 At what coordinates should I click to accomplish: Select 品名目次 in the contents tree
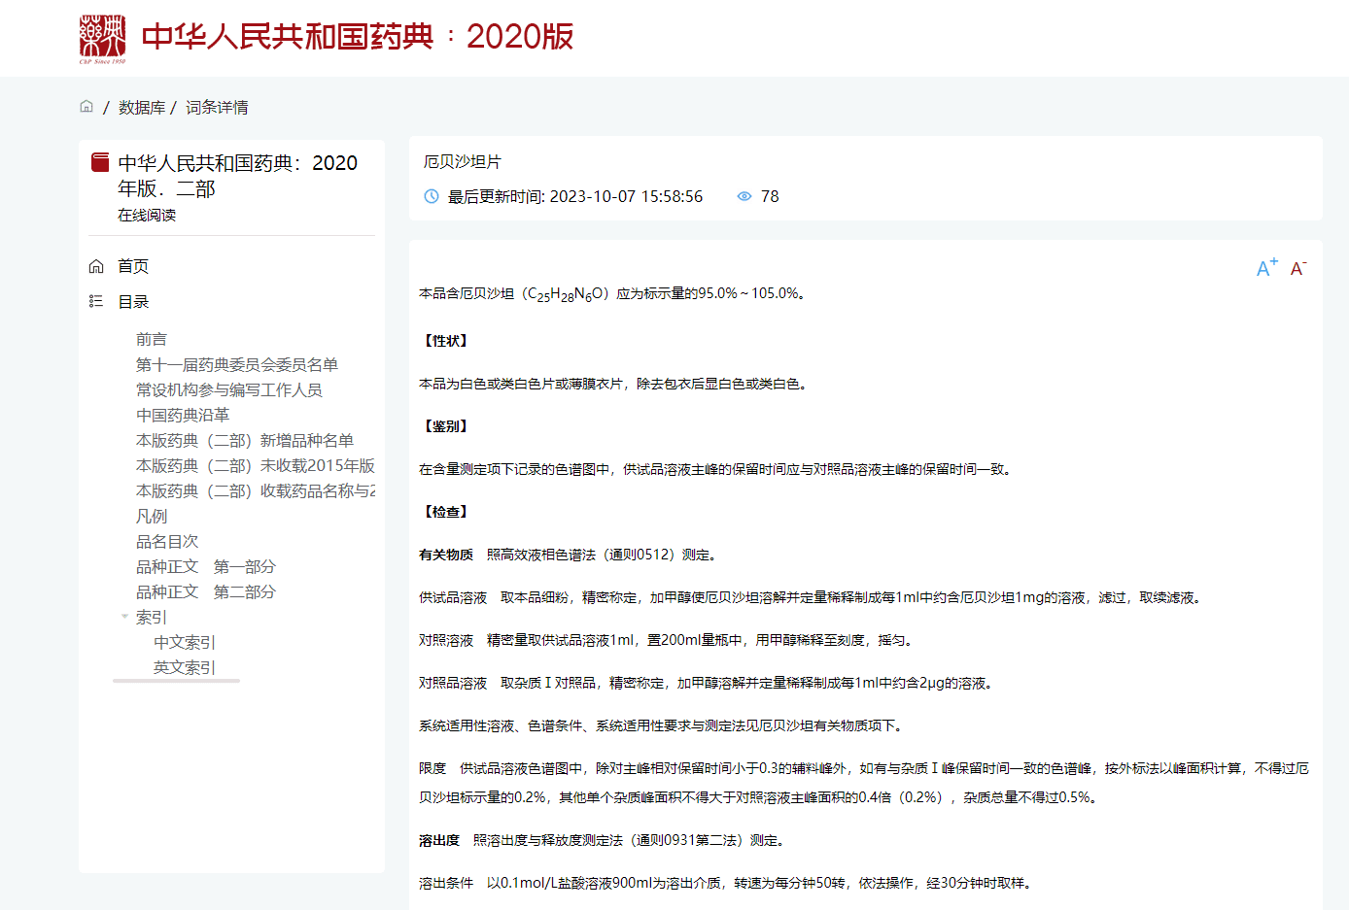coord(167,541)
